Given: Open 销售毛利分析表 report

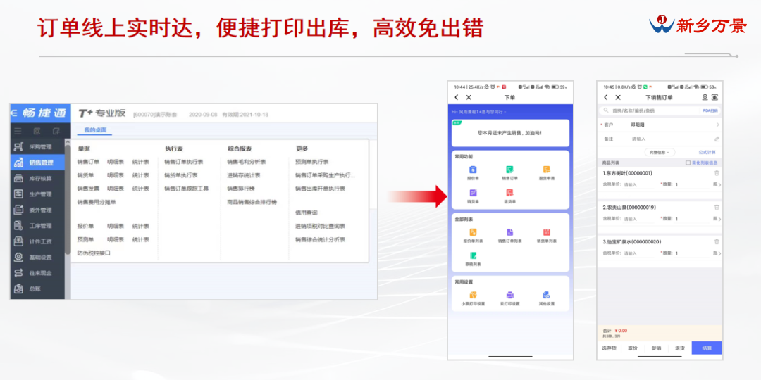Looking at the screenshot, I should click(247, 162).
